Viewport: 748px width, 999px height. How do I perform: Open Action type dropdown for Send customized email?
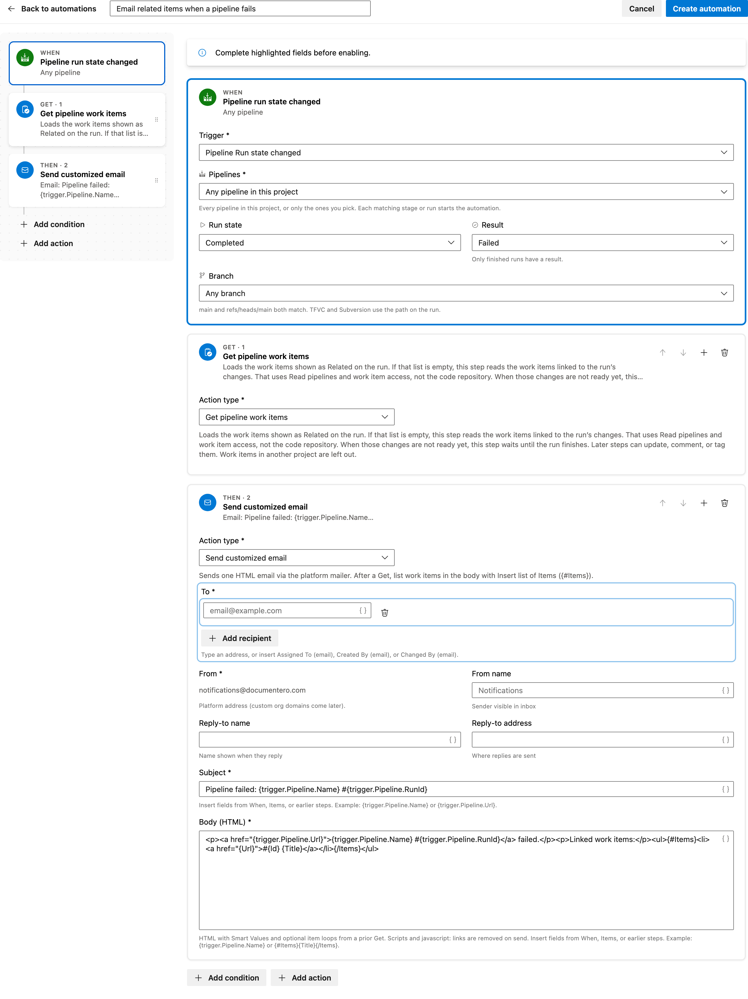tap(297, 558)
